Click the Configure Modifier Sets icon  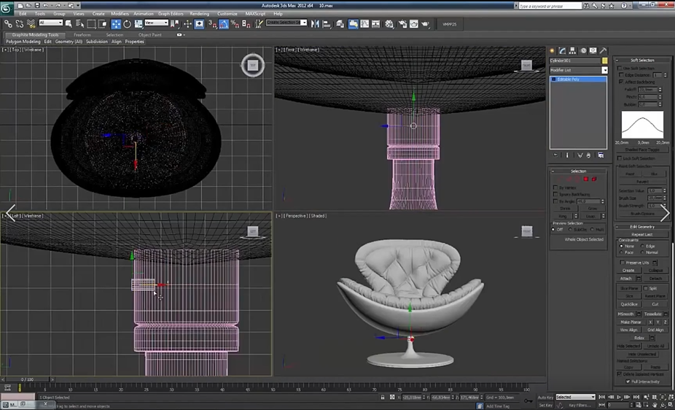601,155
